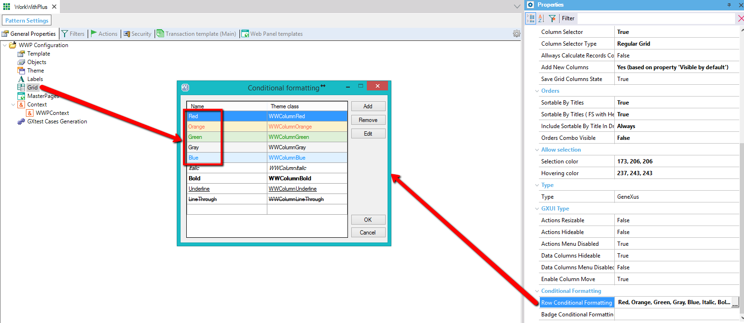Open the Filters tab
Viewport: 744px width, 323px height.
click(73, 34)
